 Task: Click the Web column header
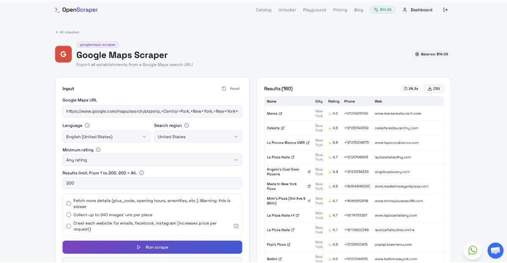[379, 101]
